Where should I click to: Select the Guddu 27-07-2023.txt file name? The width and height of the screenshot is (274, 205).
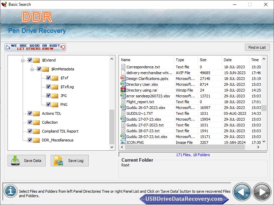(x=145, y=125)
